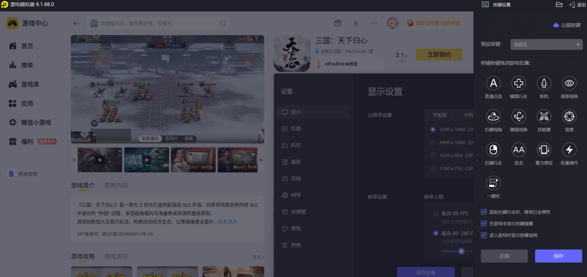Select the 一键宏 macro icon
This screenshot has height=277, width=587.
(493, 183)
